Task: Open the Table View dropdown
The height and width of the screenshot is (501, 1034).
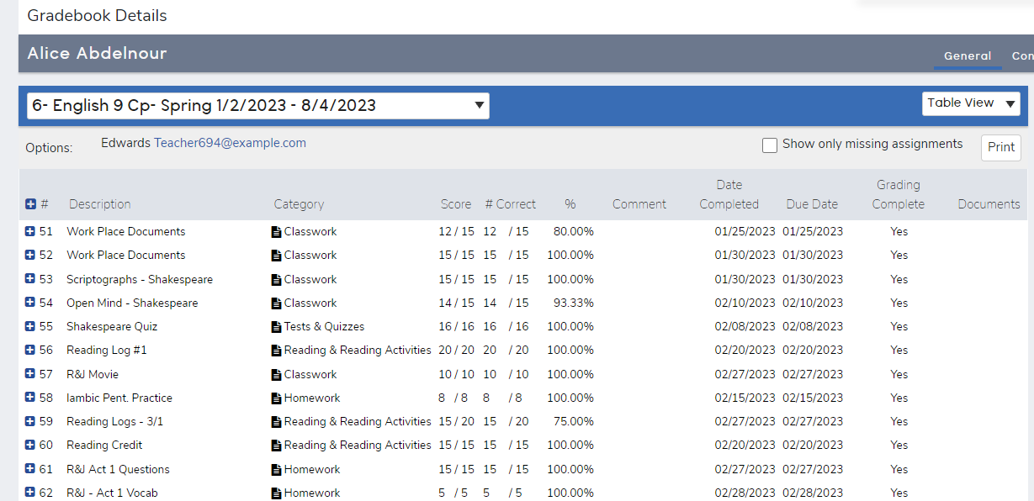Action: coord(971,103)
